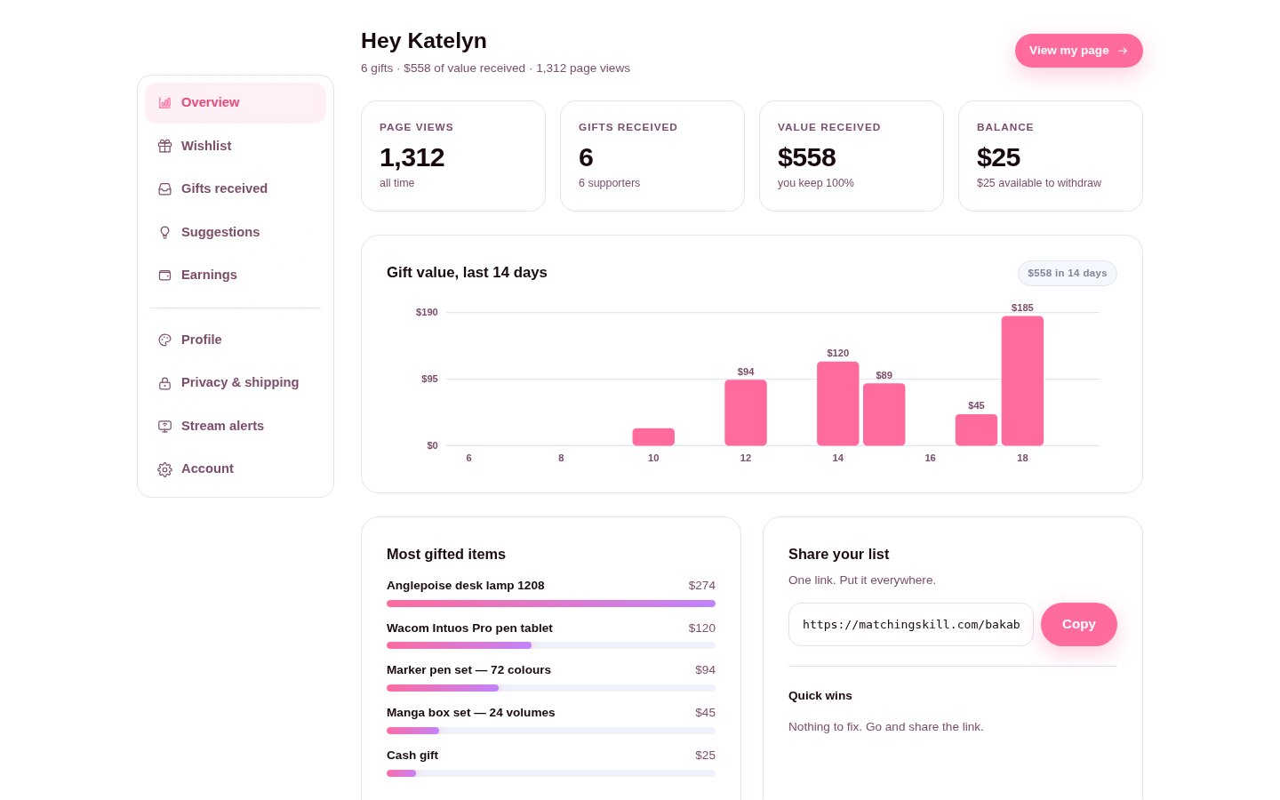Click the Wishlist gift icon
The image size is (1280, 800).
click(x=164, y=146)
